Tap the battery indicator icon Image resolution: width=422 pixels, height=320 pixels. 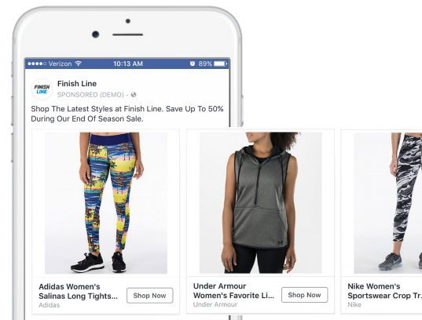(x=220, y=64)
